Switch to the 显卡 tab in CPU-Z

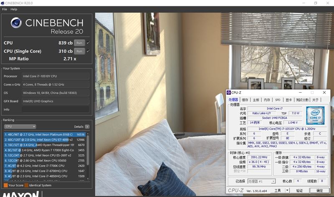288,100
